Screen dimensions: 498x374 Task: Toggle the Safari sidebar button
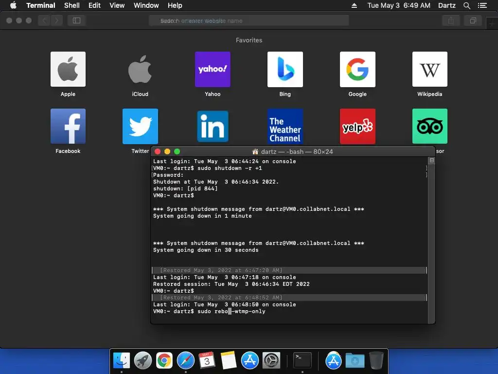76,20
